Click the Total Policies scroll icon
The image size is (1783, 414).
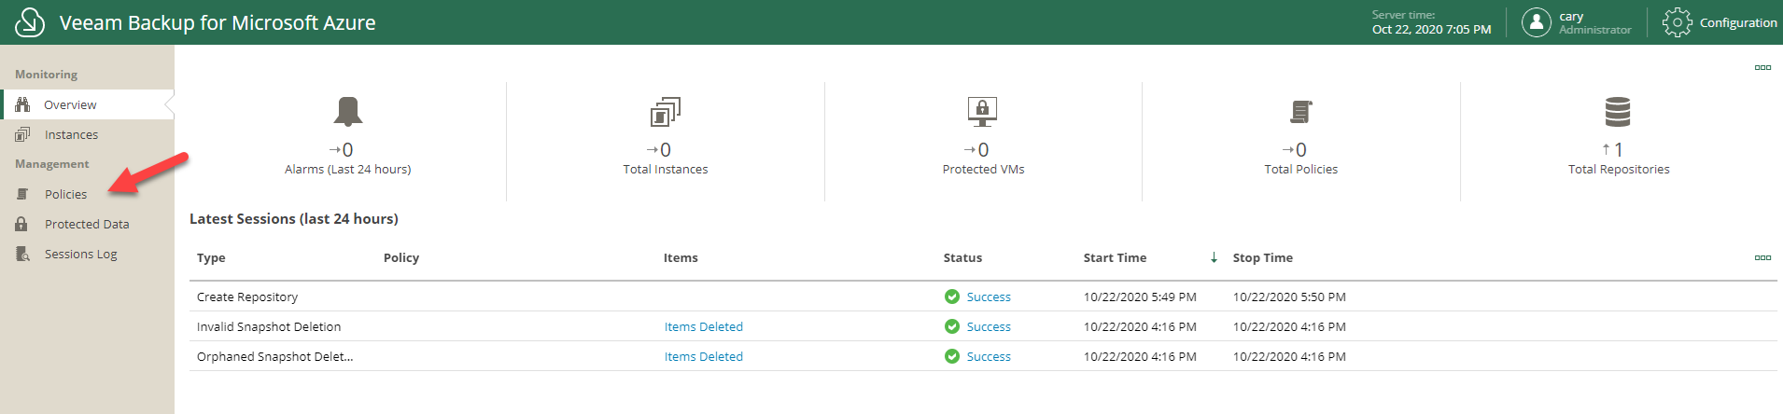[x=1301, y=112]
